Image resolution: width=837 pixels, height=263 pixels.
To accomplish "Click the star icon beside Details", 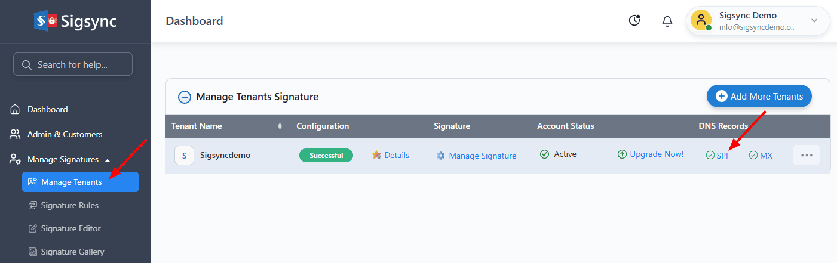I will pos(376,155).
